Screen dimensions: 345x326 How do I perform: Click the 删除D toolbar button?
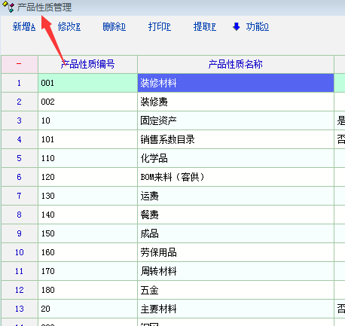114,26
